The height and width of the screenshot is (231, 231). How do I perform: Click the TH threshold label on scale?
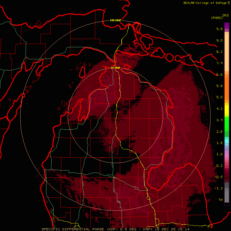[x=220, y=200]
